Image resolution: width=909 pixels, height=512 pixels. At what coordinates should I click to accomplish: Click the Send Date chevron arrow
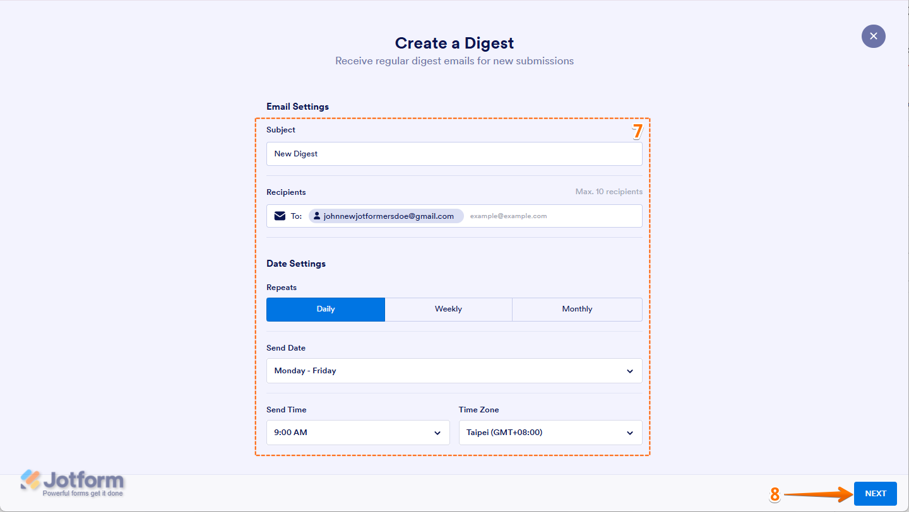point(629,371)
